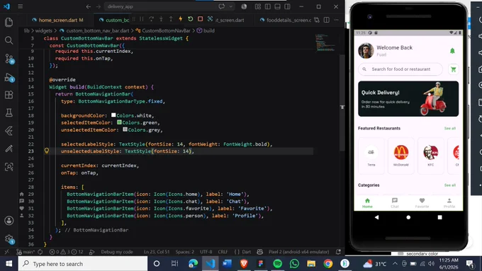Click debug Step Over button
482x271 pixels.
pos(151,19)
